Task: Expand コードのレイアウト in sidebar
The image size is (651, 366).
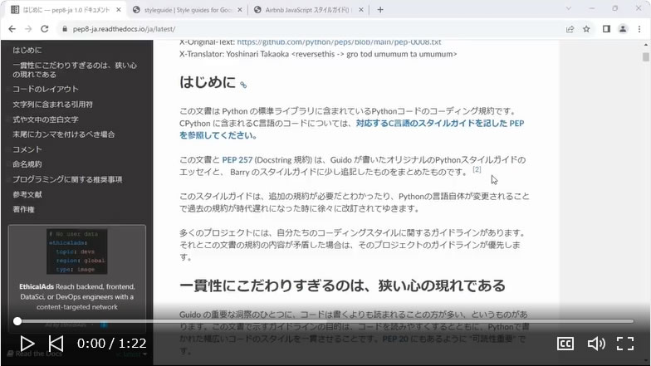Action: 45,90
